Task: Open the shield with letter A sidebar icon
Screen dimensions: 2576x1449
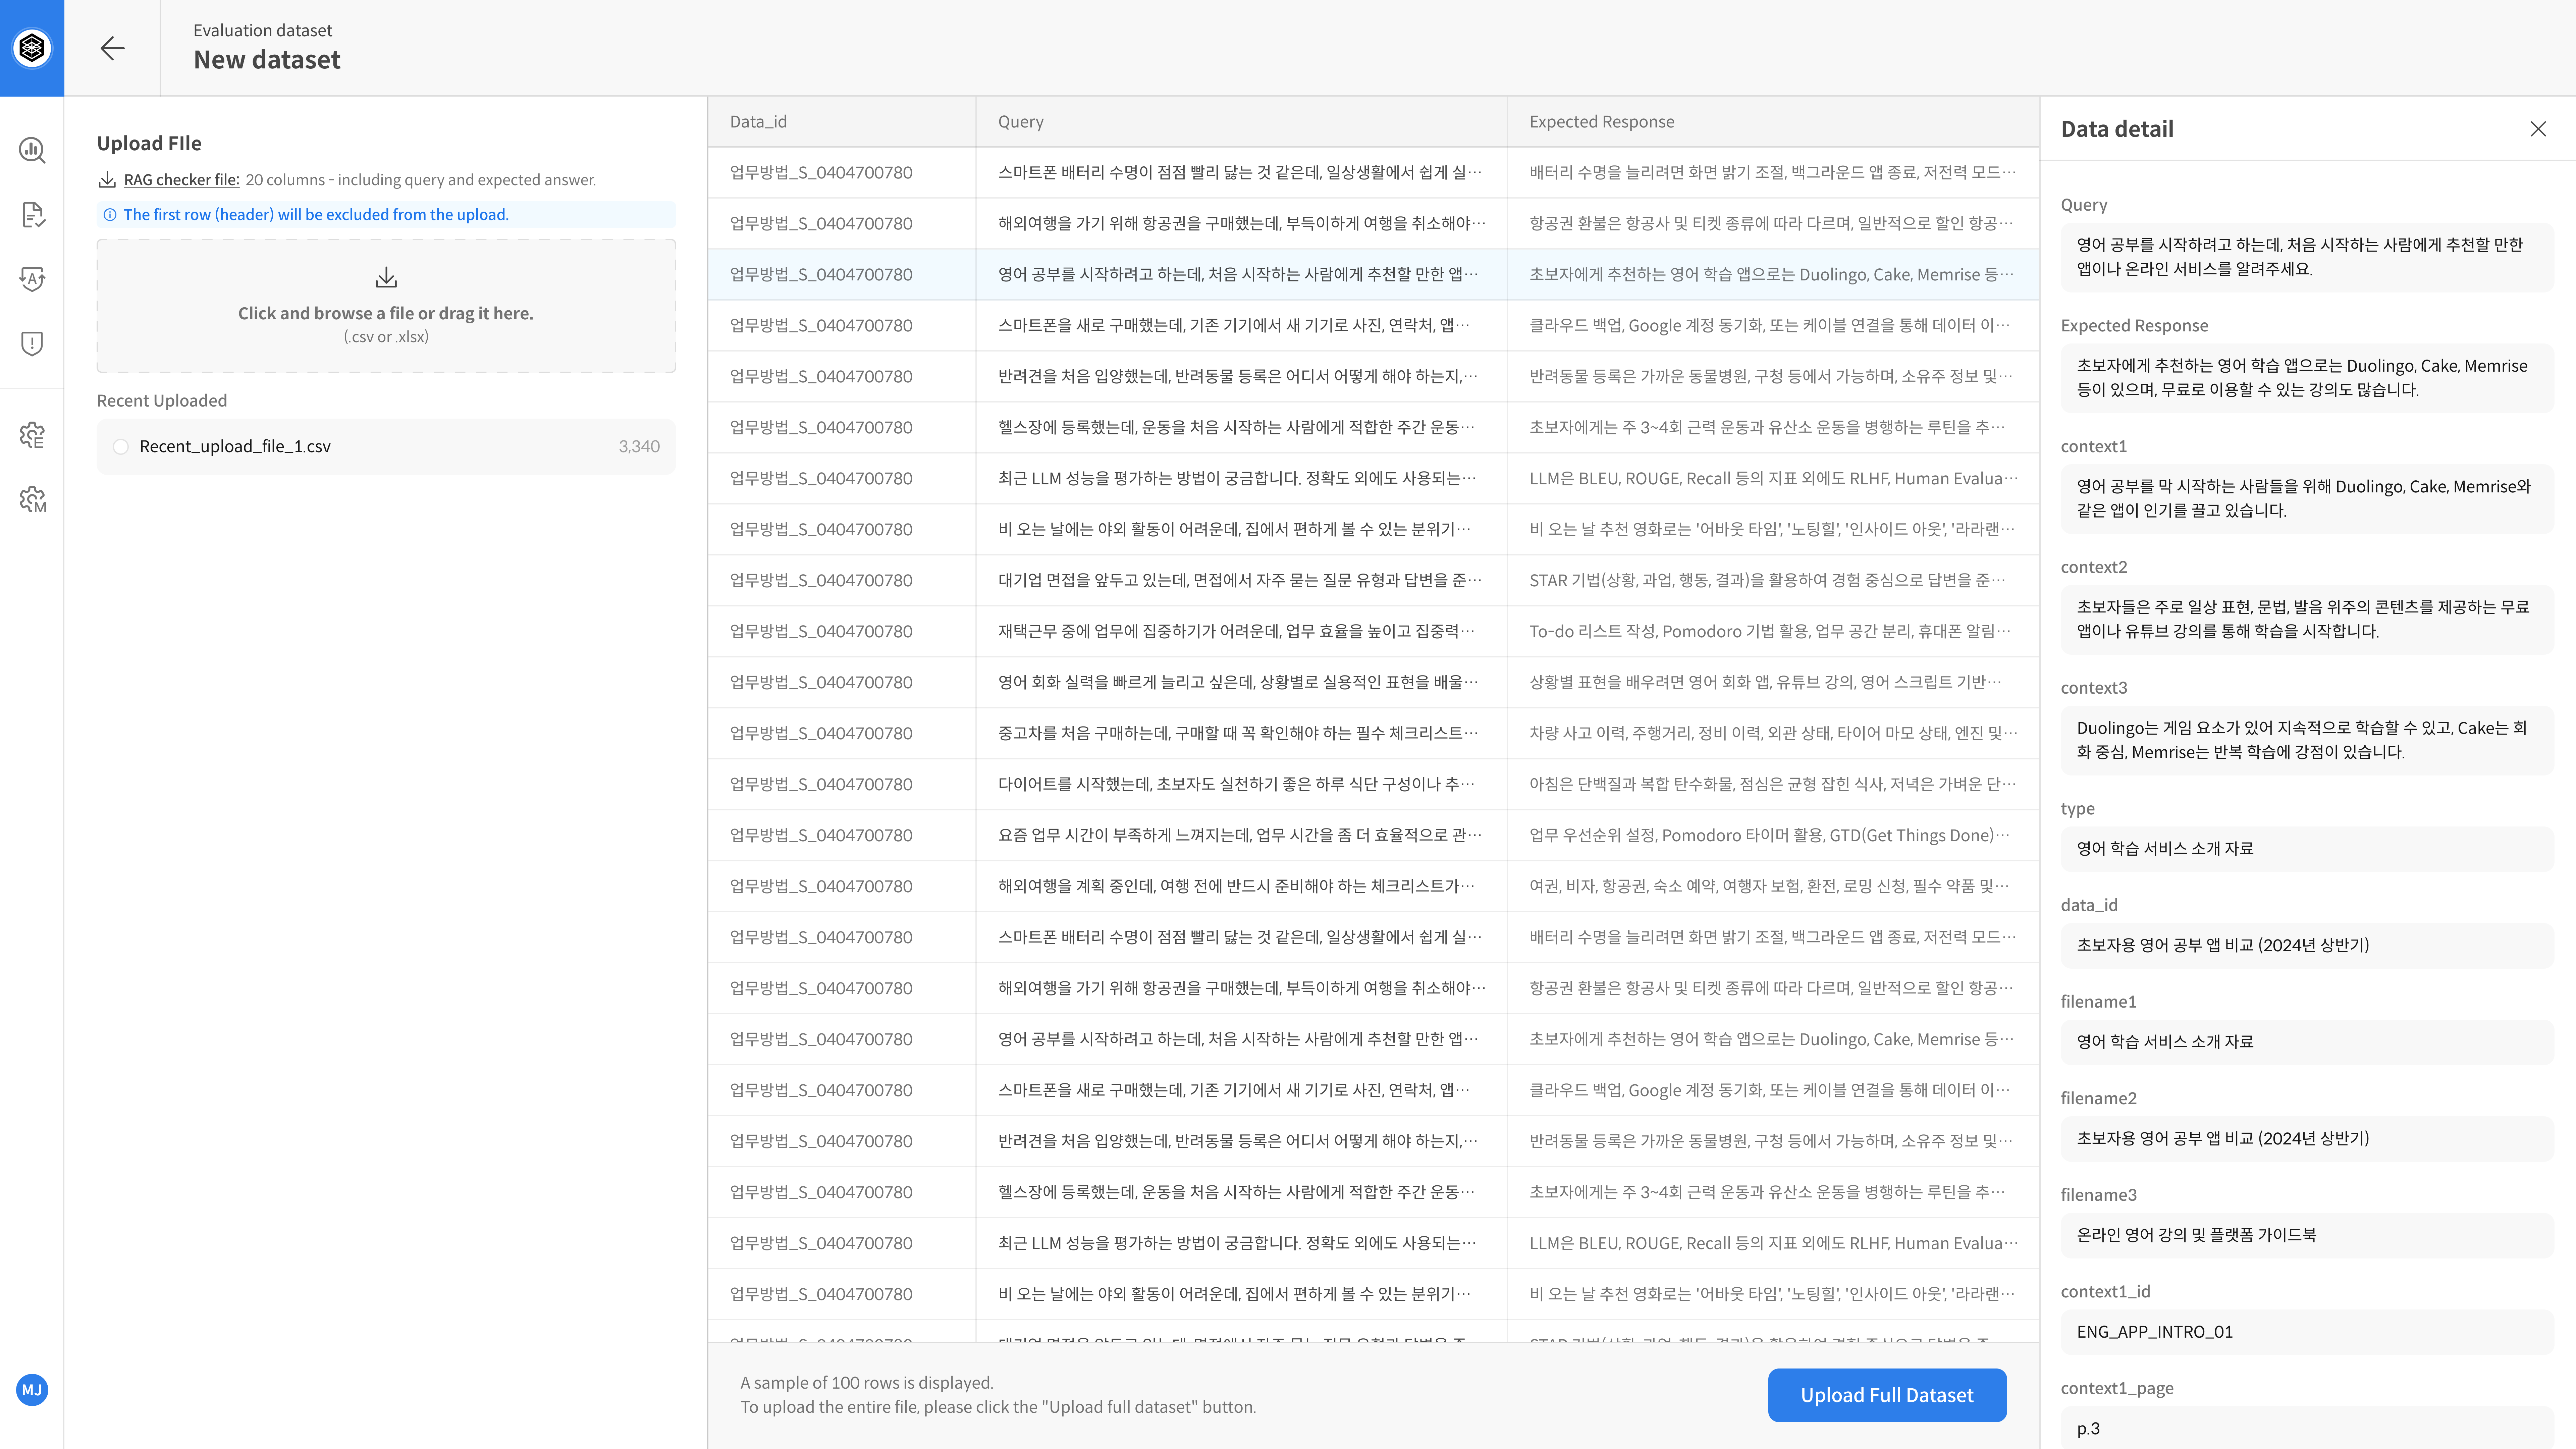Action: tap(32, 279)
